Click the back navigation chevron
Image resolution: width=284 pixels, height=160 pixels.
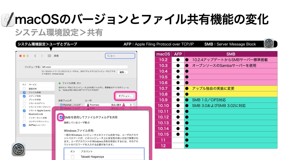(x=35, y=56)
